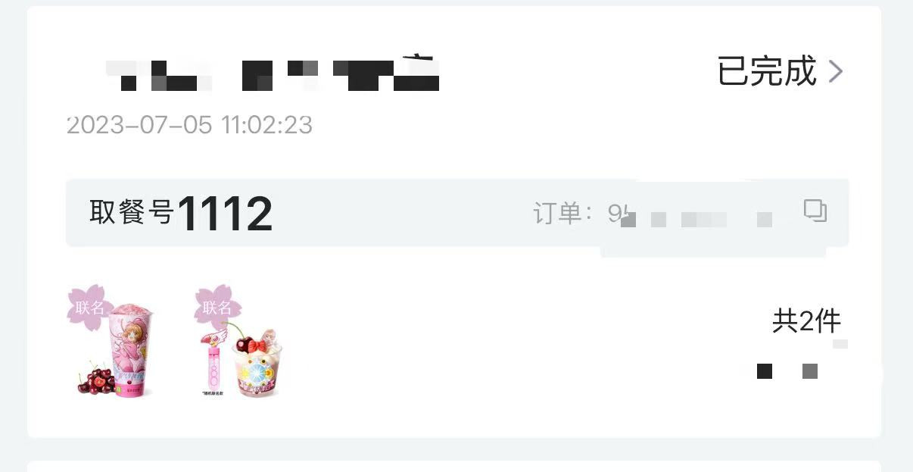The image size is (913, 472).
Task: Open the next order card at the bottom
Action: (454, 466)
